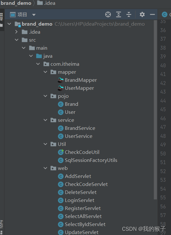Click the DeleteServlet class icon
The height and width of the screenshot is (235, 171).
point(60,192)
